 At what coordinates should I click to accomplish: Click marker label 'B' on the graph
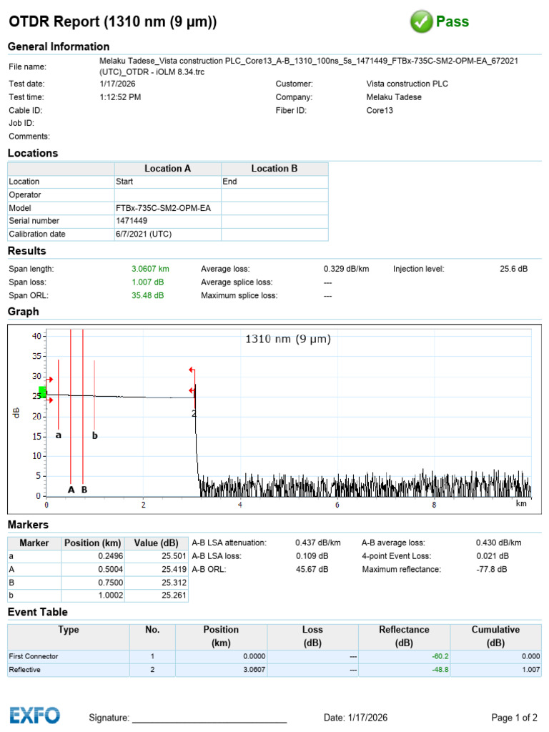coord(84,490)
